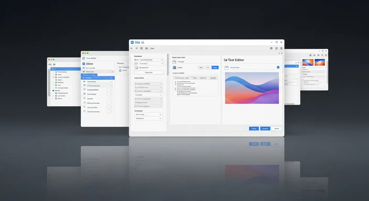Click the image icon in left sidebar panel

[136, 68]
